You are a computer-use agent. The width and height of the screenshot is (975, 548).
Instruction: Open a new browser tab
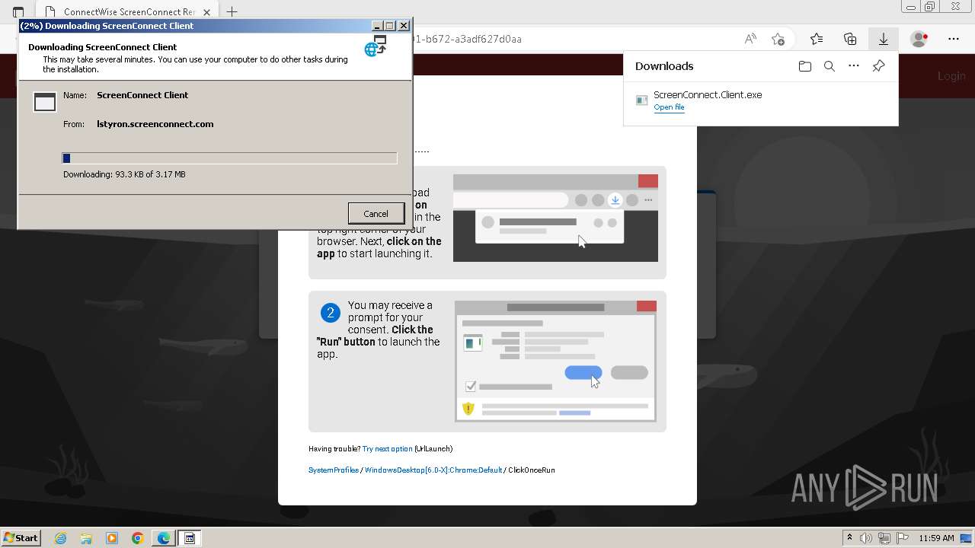click(232, 11)
